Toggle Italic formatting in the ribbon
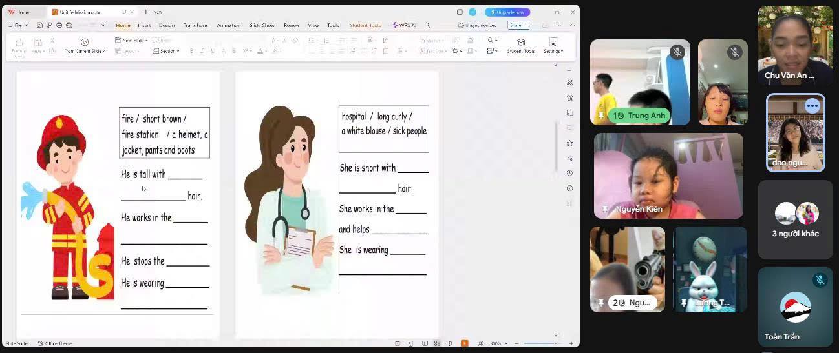The height and width of the screenshot is (353, 839). click(202, 51)
